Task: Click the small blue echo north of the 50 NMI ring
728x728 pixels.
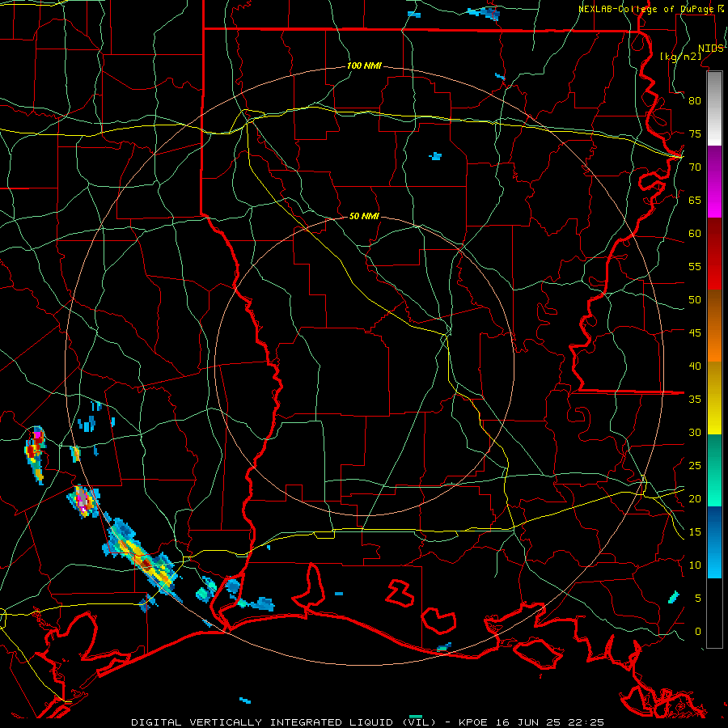Action: point(435,156)
